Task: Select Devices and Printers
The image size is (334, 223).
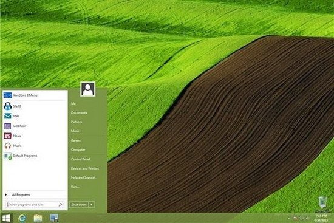Action: pyautogui.click(x=85, y=168)
